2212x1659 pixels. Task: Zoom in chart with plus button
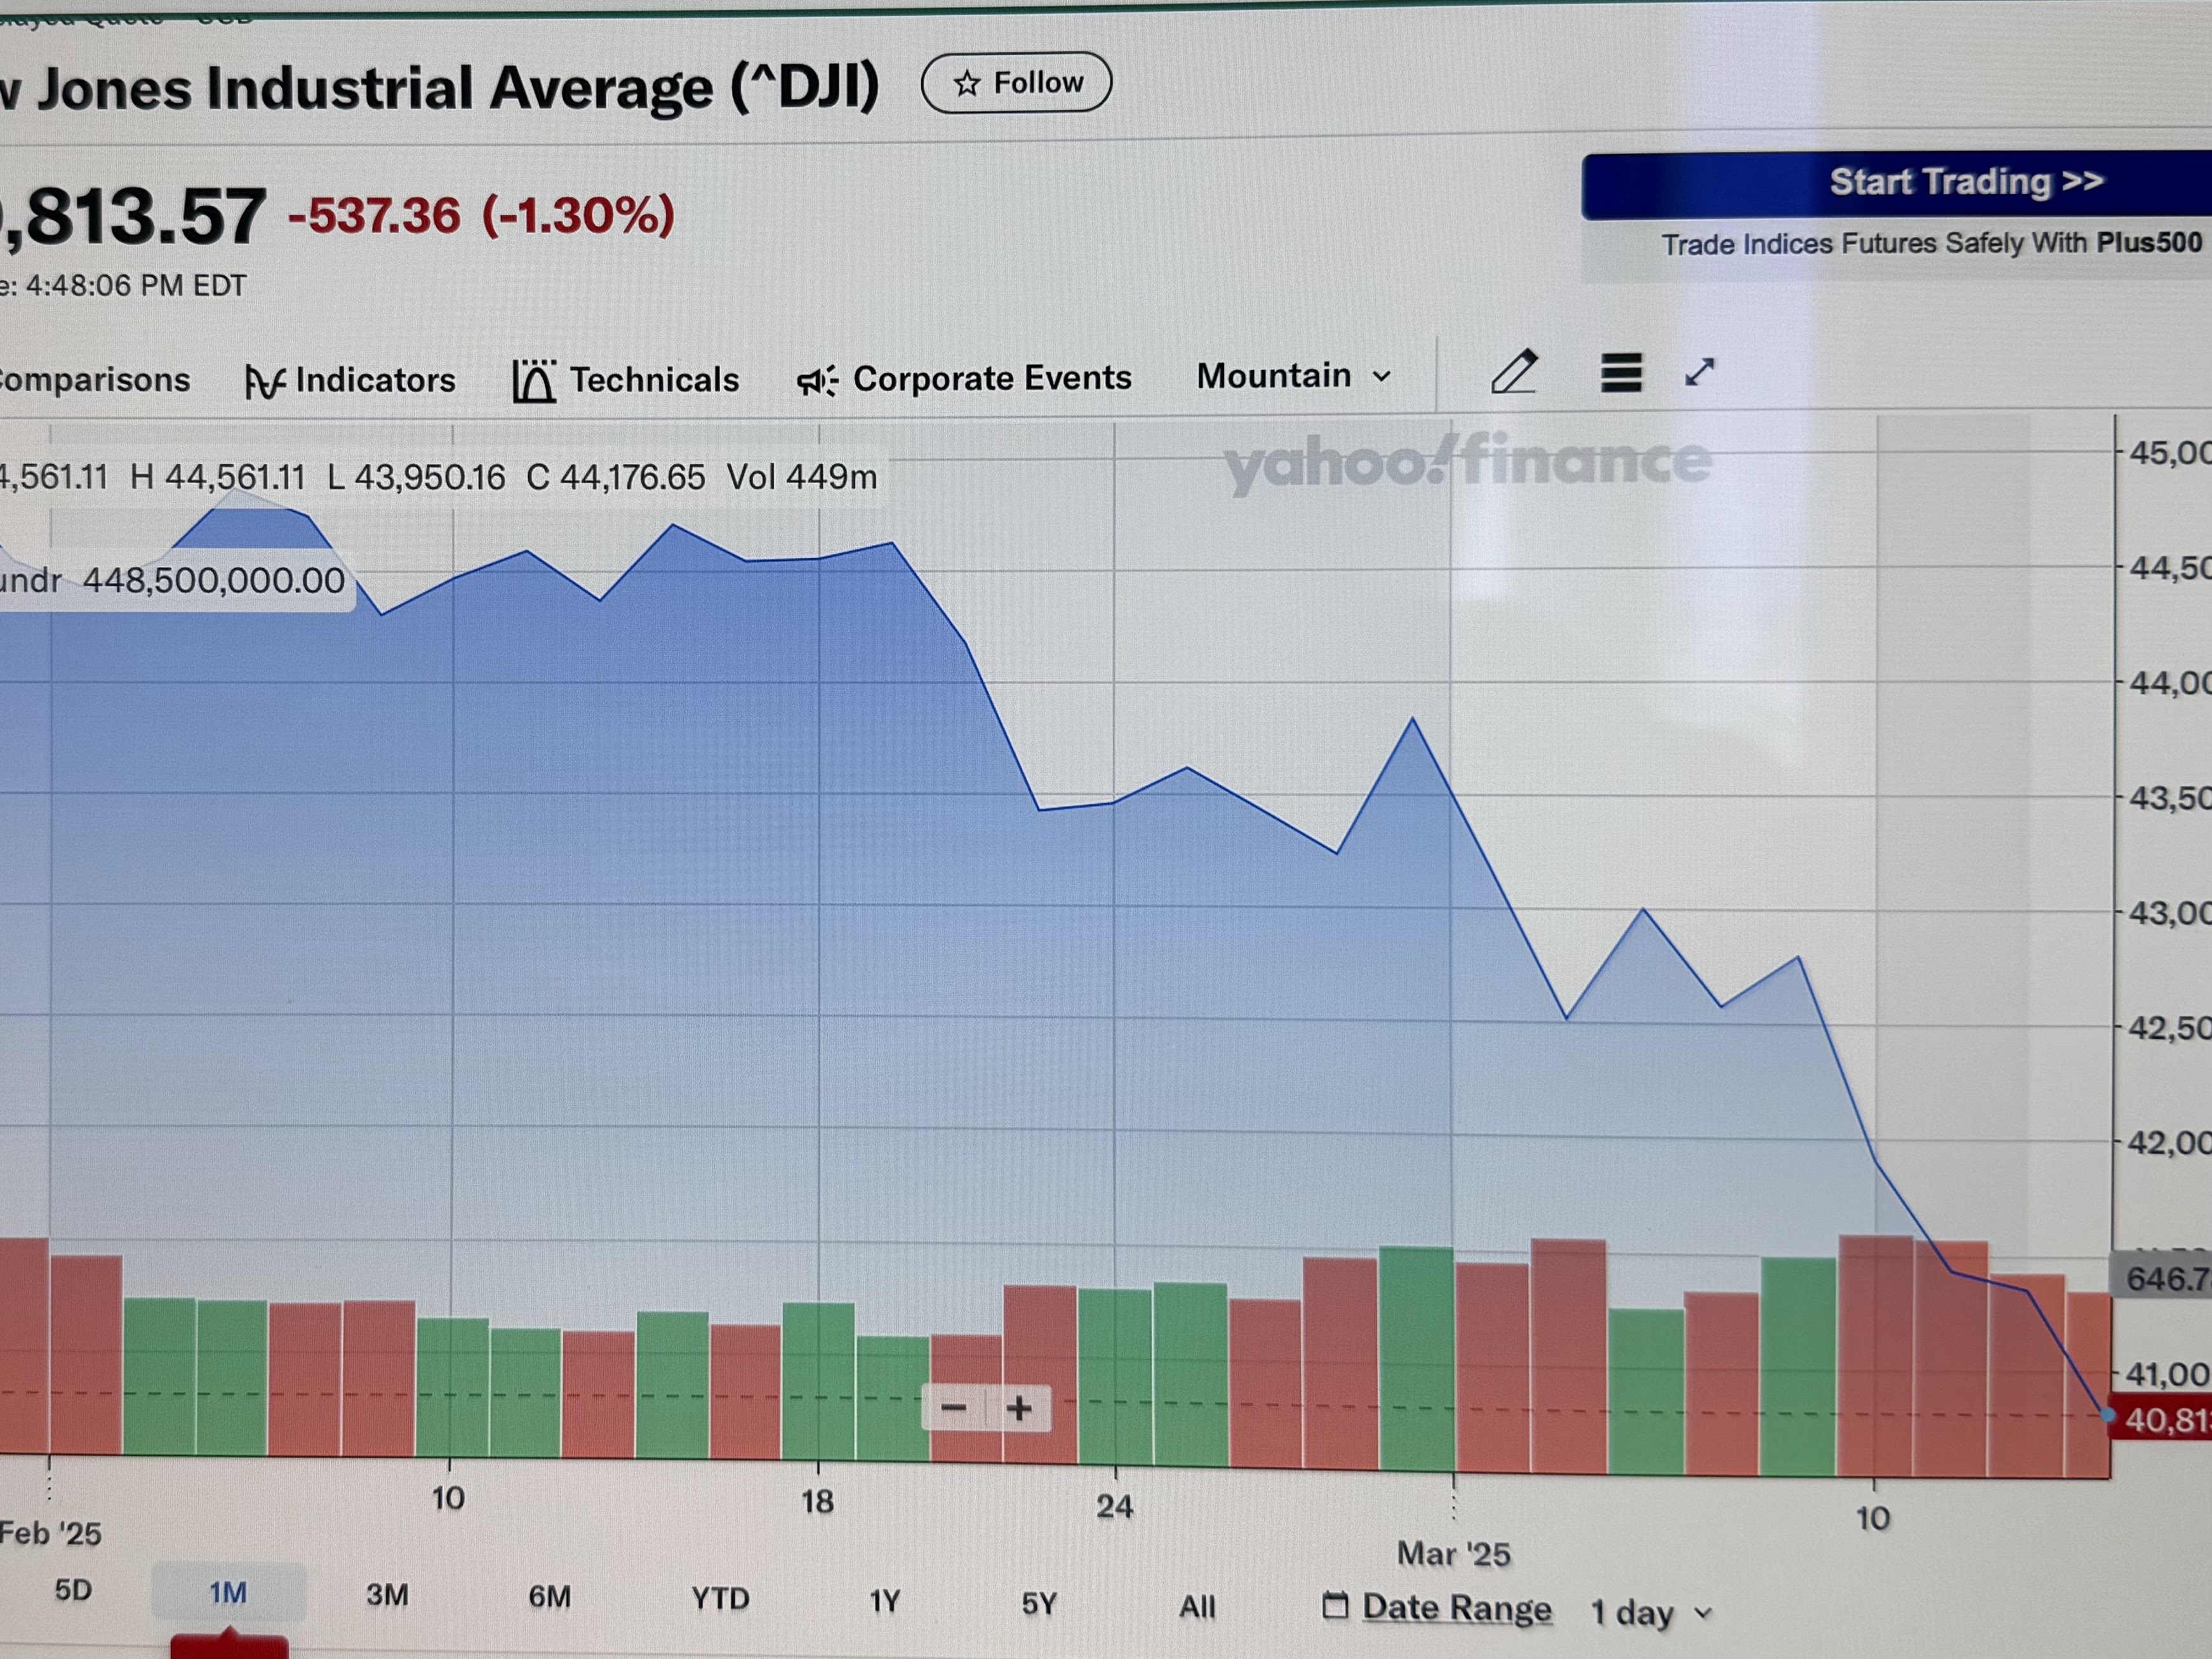(1019, 1408)
